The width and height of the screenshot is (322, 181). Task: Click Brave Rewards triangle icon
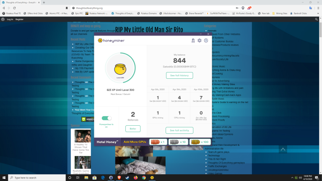[249, 8]
